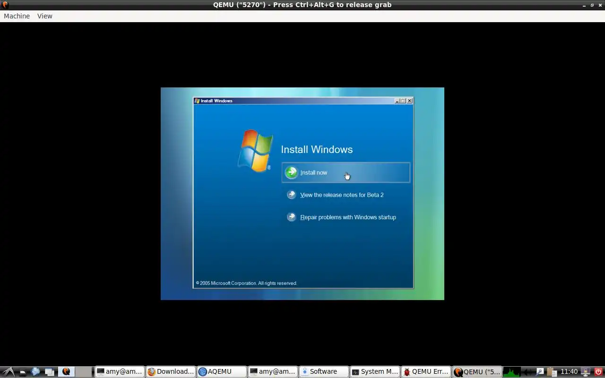Viewport: 605px width, 378px height.
Task: Close the Install Windows dialog
Action: point(409,101)
